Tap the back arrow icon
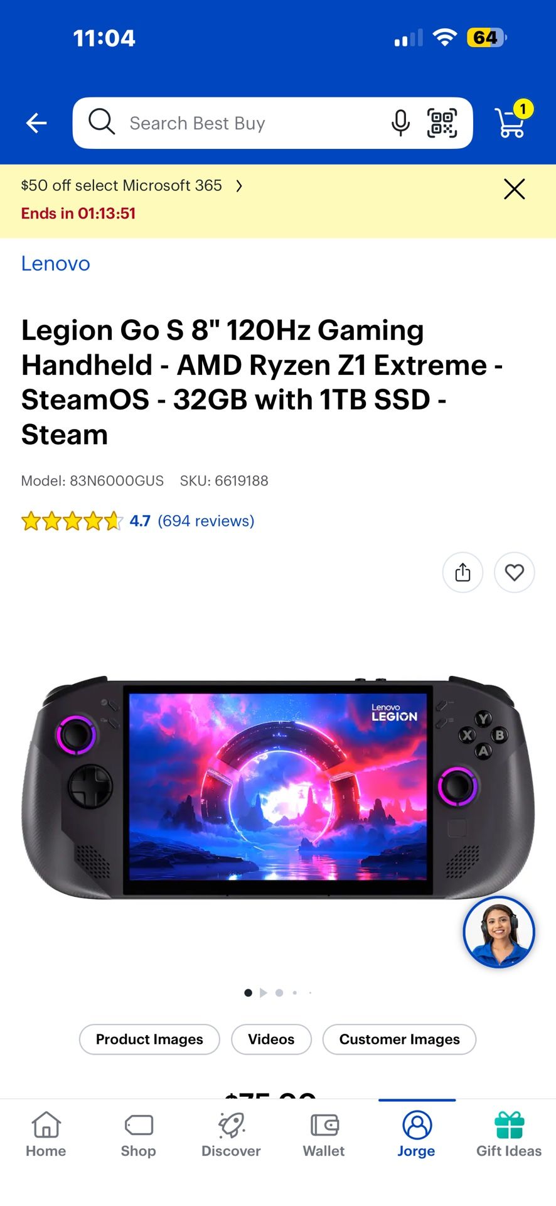 pos(36,123)
